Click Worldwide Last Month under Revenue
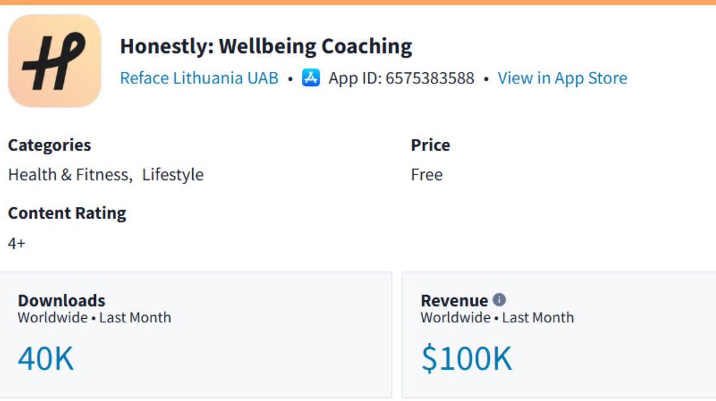 tap(497, 318)
